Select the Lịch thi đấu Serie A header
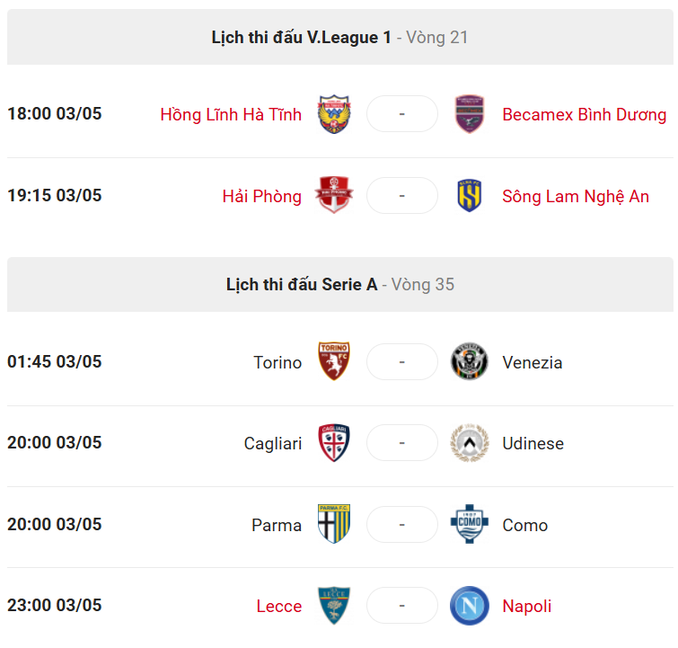 point(339,284)
